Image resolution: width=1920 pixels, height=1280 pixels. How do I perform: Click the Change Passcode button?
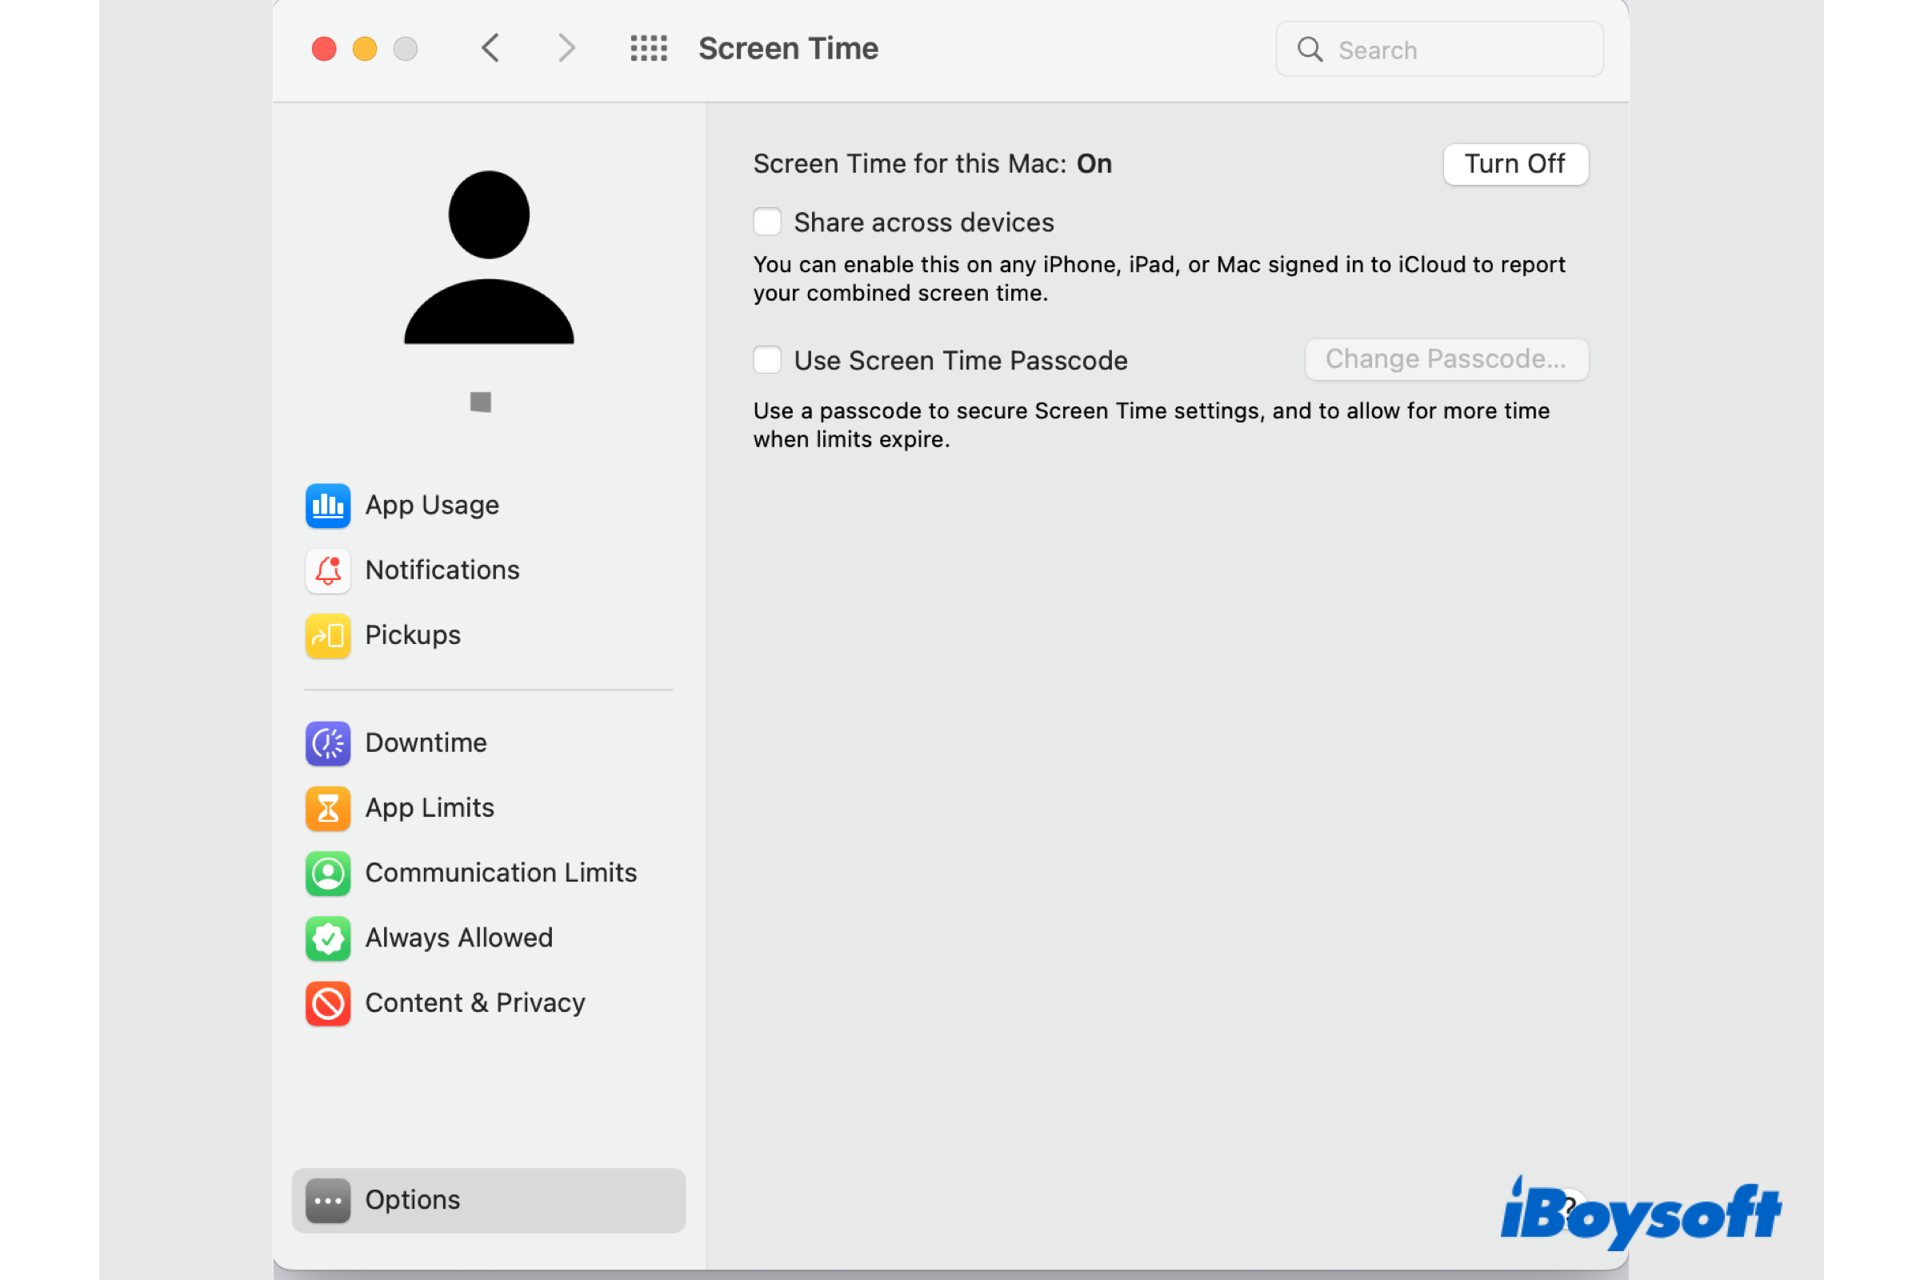(1446, 358)
